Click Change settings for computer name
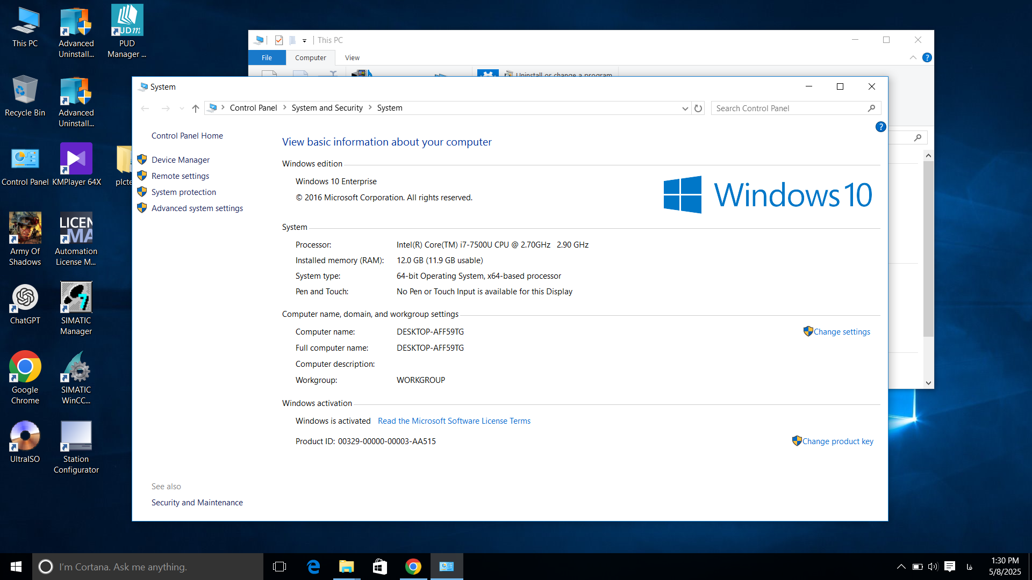 (842, 332)
